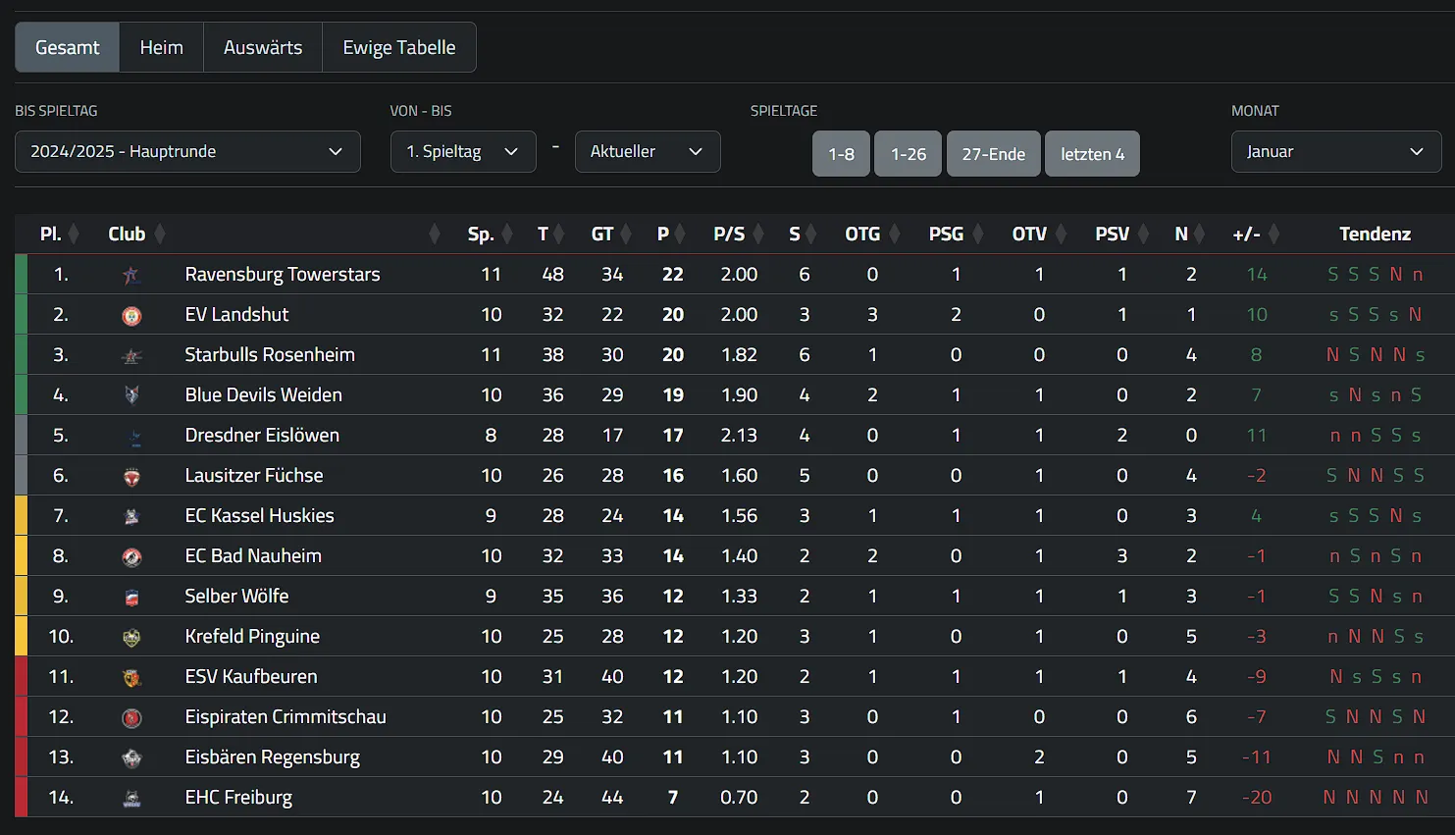Click the Selber Wölfe club logo
Screen dimensions: 1455x835
point(131,598)
